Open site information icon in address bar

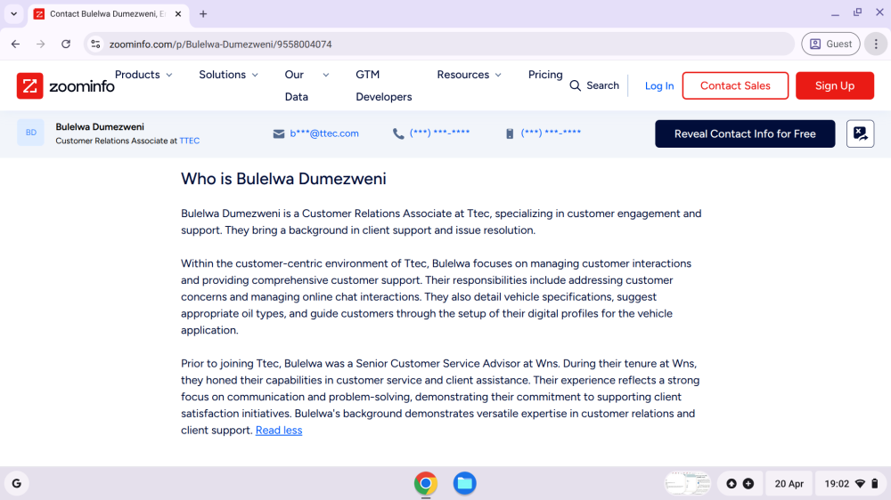[95, 44]
